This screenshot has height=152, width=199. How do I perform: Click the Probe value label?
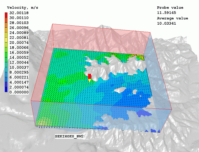[170, 7]
